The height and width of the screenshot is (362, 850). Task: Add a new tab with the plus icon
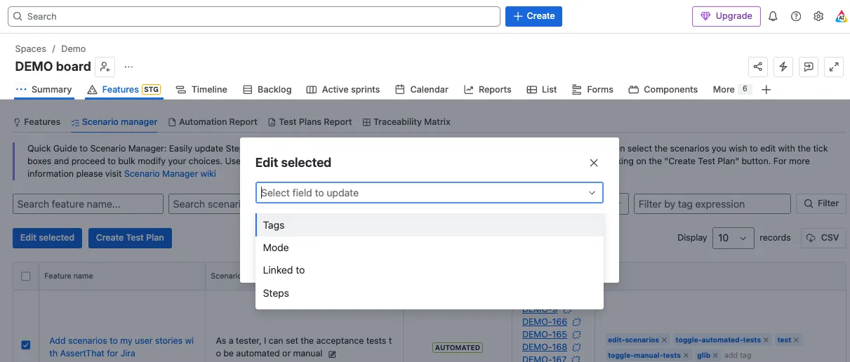(766, 89)
